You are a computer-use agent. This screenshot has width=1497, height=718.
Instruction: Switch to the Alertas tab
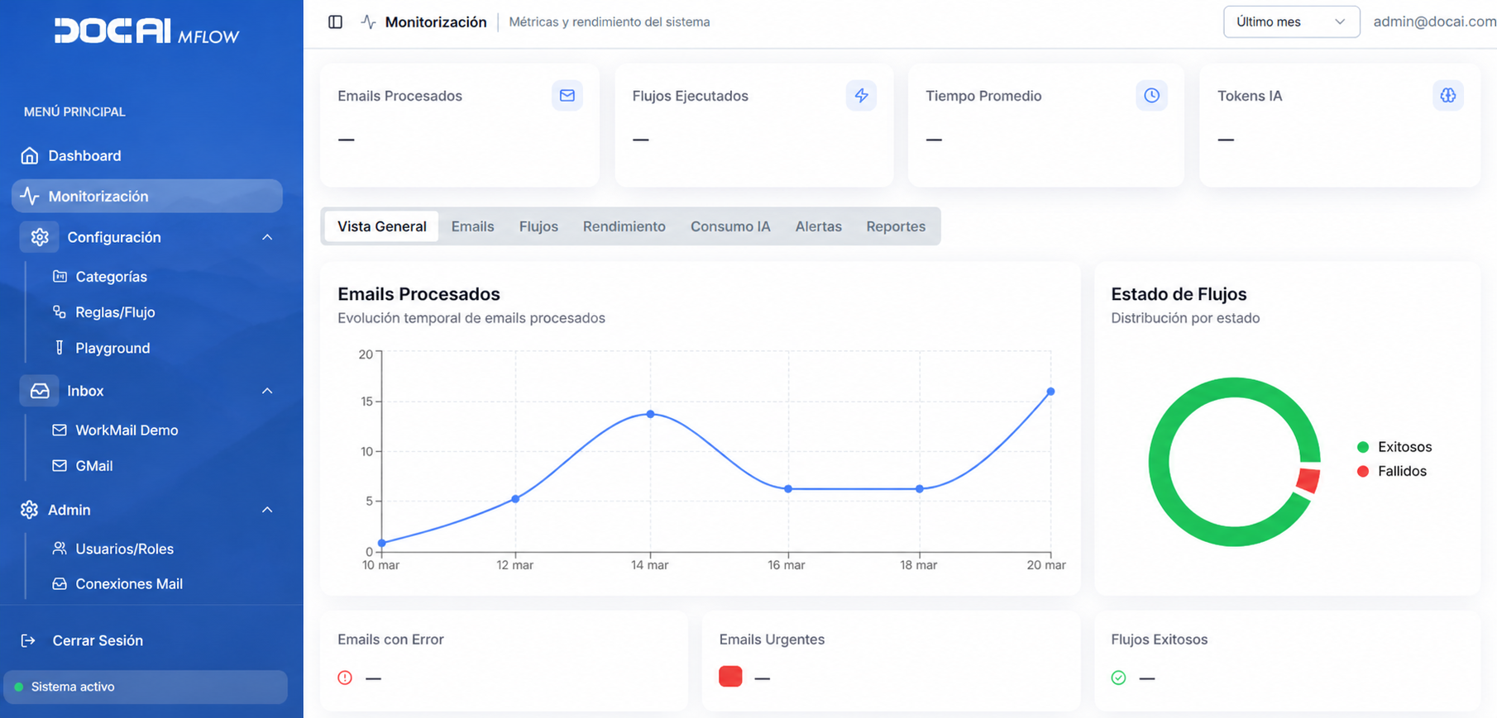click(x=819, y=226)
